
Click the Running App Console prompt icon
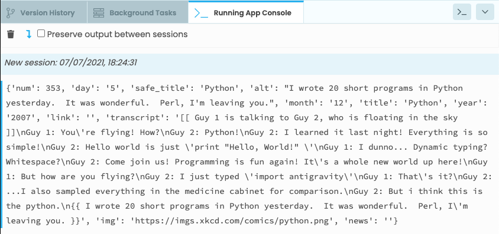point(201,13)
